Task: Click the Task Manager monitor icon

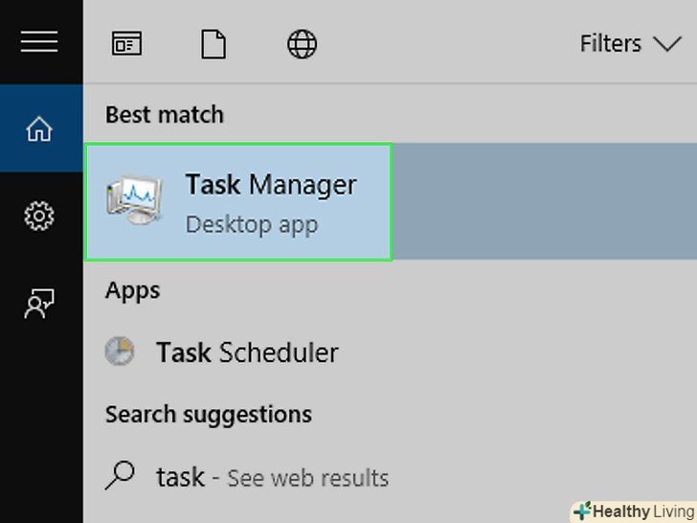Action: pos(135,201)
